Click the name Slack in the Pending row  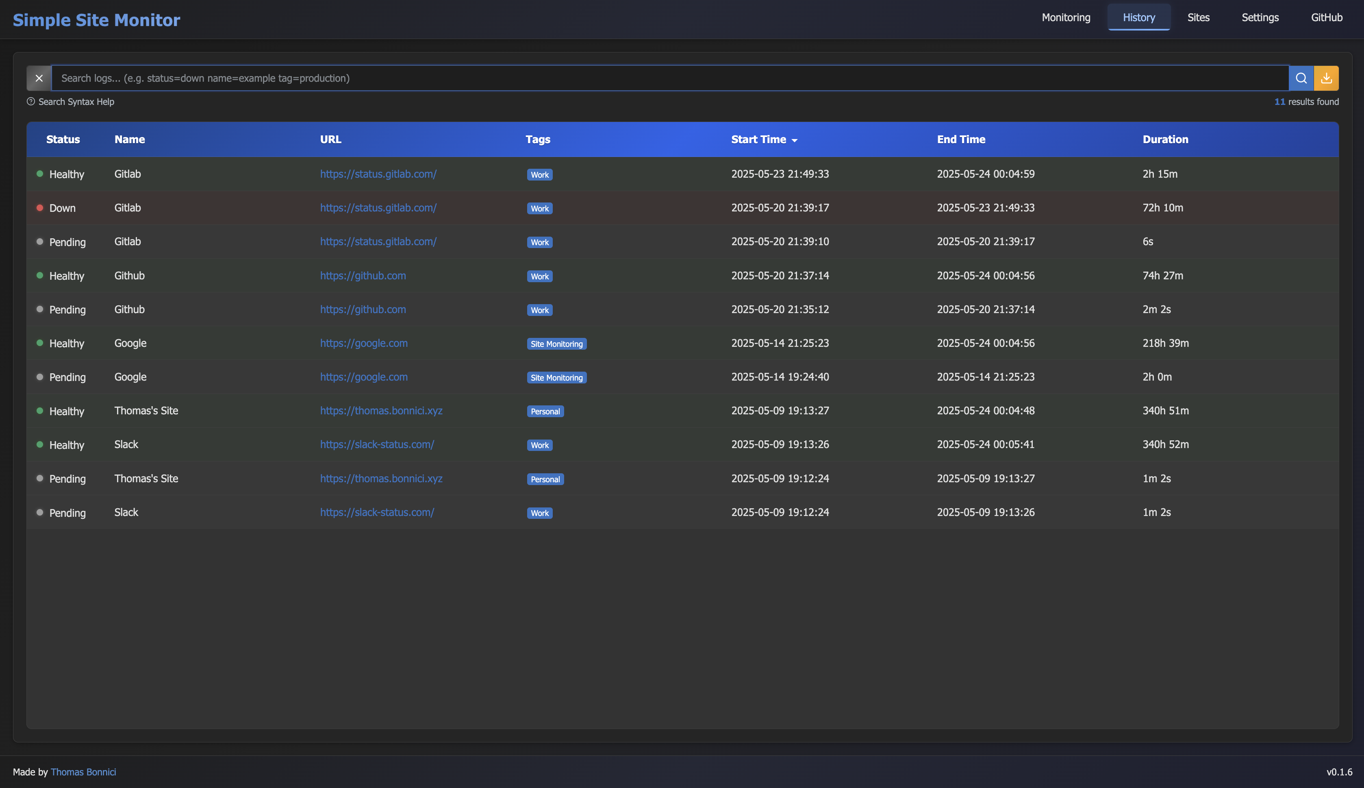click(126, 512)
